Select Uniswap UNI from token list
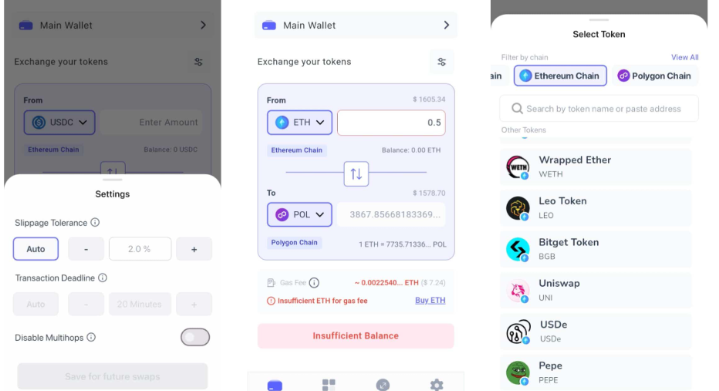This screenshot has width=719, height=391. [596, 290]
